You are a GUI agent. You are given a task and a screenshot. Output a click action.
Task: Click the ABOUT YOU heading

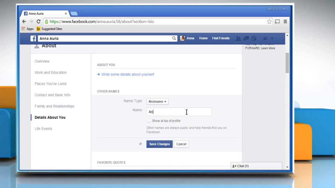coord(106,65)
